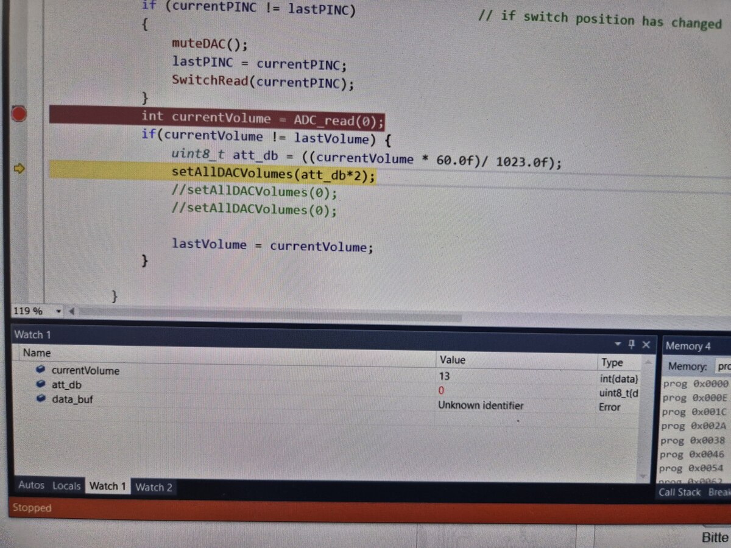This screenshot has width=731, height=548.
Task: Switch to the Autos tab
Action: click(31, 485)
